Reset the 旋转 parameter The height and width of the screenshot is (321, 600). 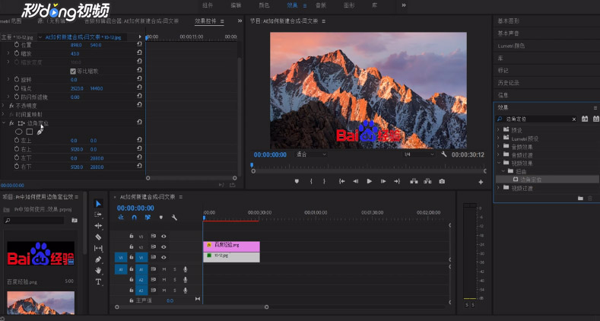coord(139,79)
